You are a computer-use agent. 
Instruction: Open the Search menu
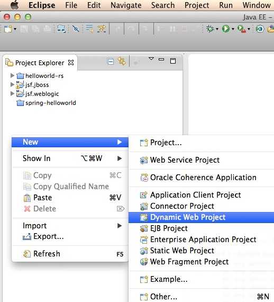pos(163,5)
